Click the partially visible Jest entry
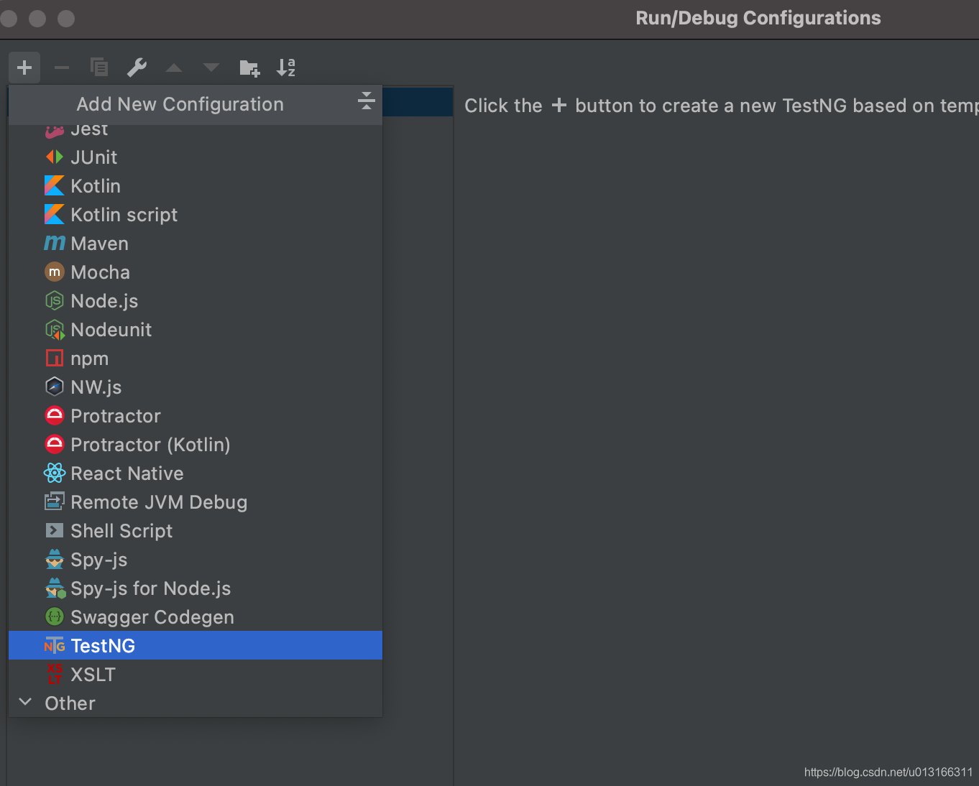Viewport: 979px width, 786px height. tap(196, 132)
